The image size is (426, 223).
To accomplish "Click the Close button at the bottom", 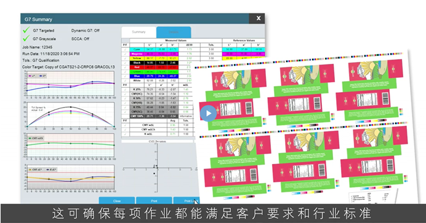I will (x=117, y=200).
